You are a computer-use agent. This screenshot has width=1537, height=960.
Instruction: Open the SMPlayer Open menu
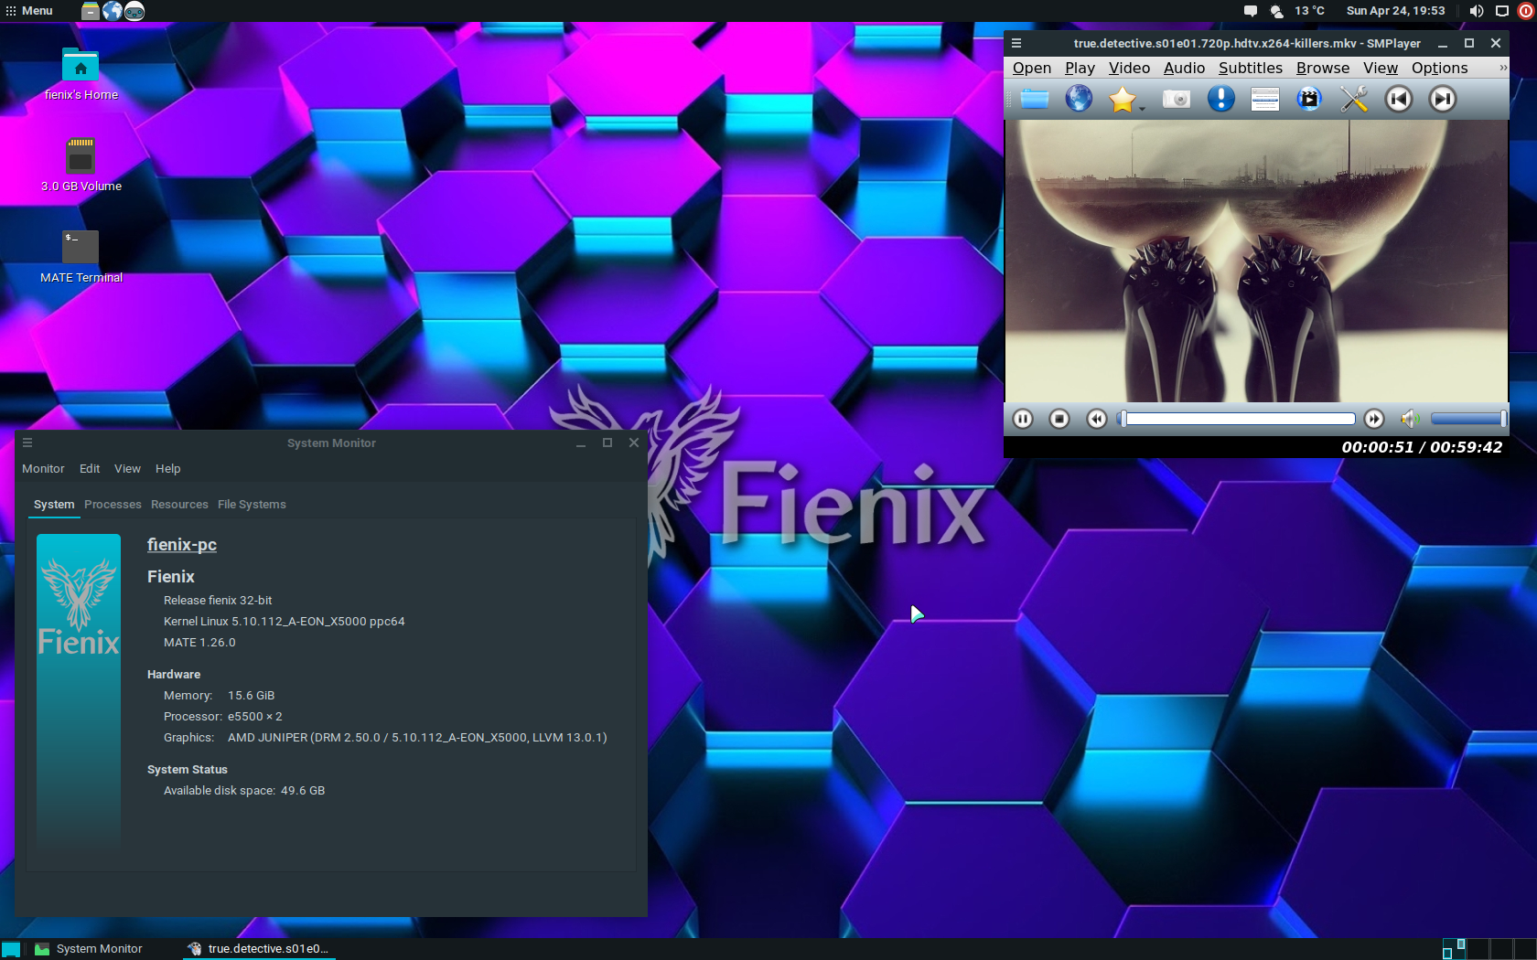[x=1032, y=68]
